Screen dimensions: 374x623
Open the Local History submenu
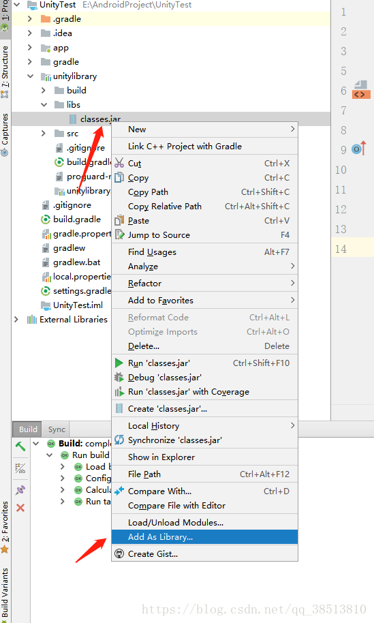[x=204, y=425]
